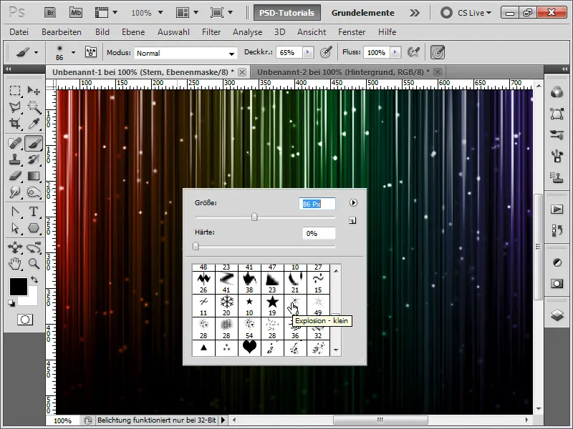Open the black foreground color swatch

19,287
